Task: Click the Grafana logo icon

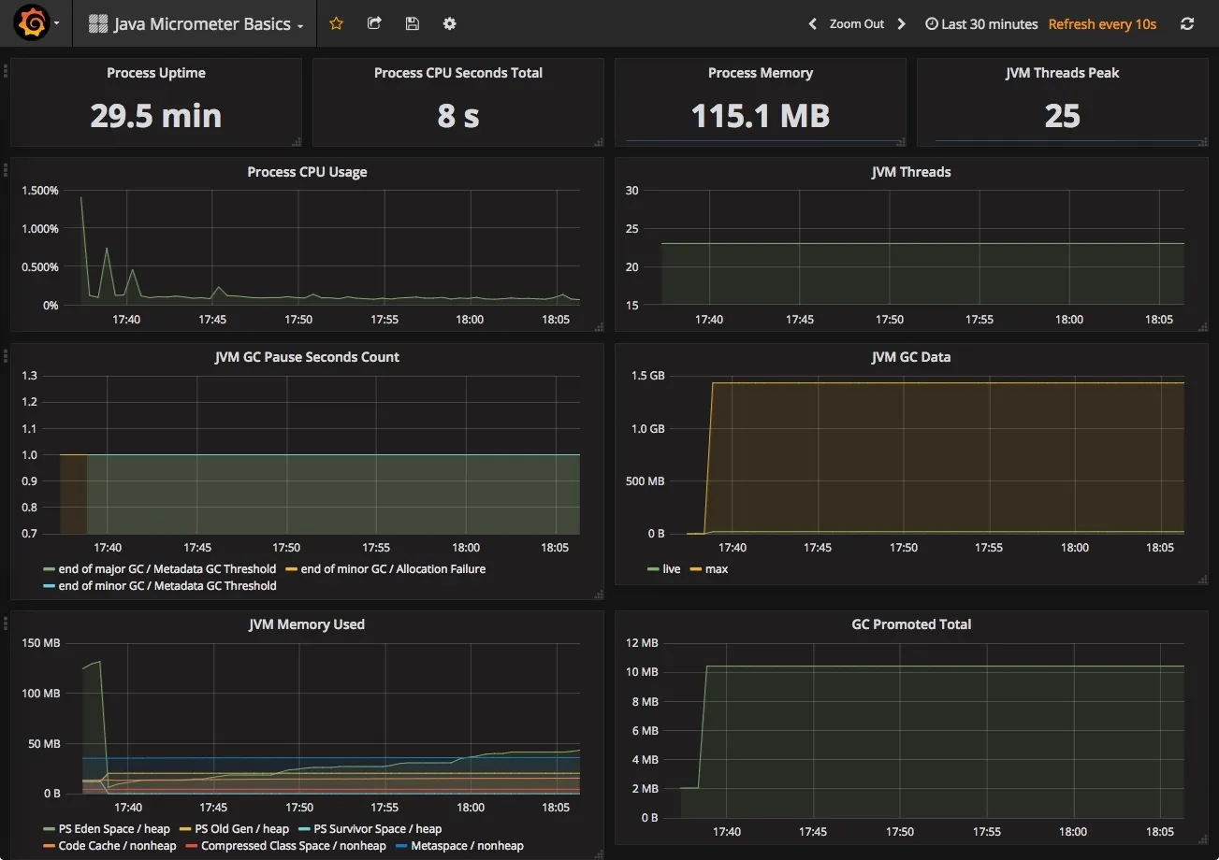Action: (30, 22)
